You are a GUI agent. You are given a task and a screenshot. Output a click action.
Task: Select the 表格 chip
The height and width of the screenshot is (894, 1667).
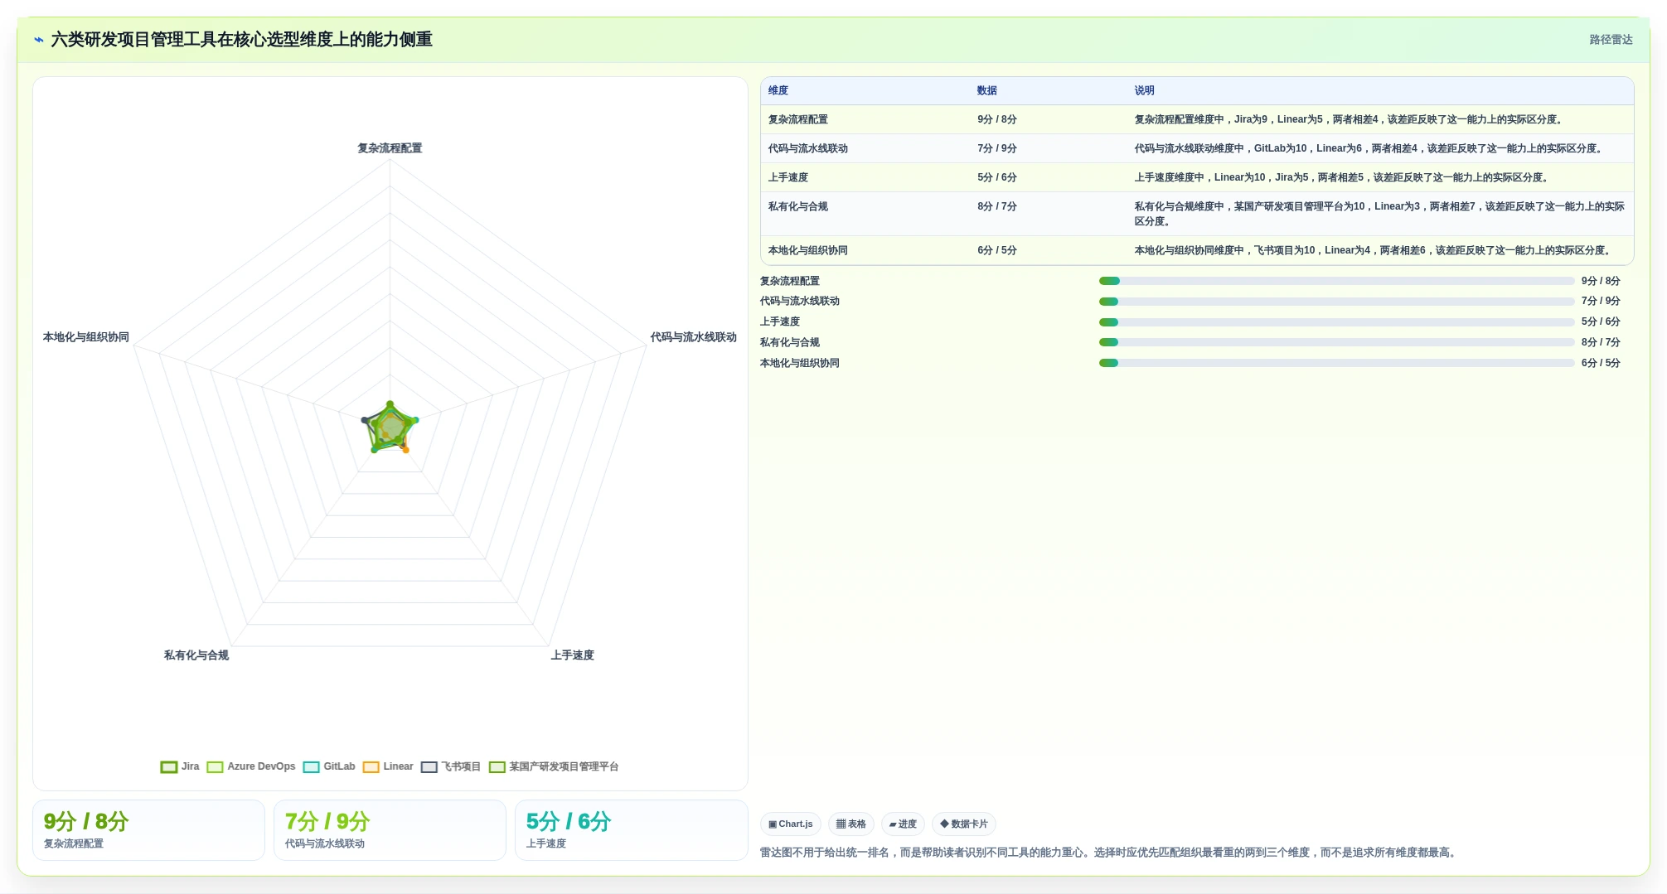click(x=851, y=824)
